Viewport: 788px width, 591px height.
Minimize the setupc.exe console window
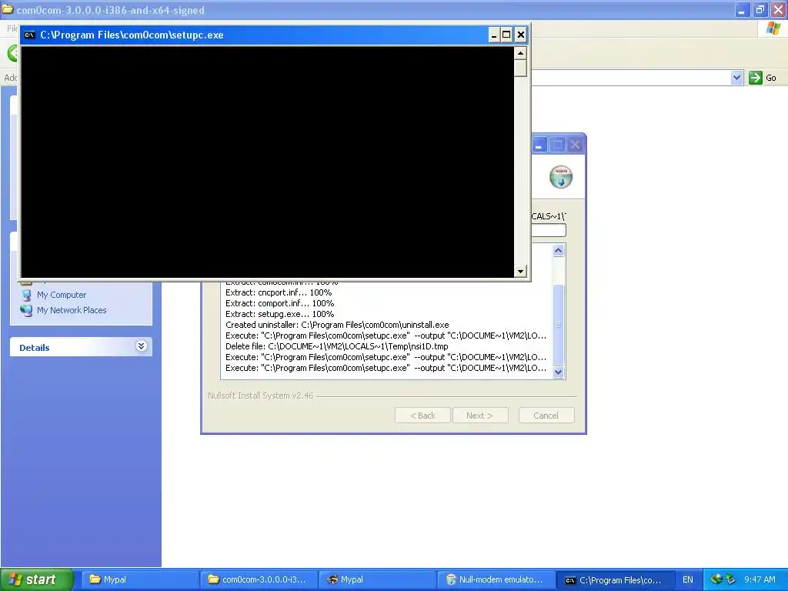493,35
